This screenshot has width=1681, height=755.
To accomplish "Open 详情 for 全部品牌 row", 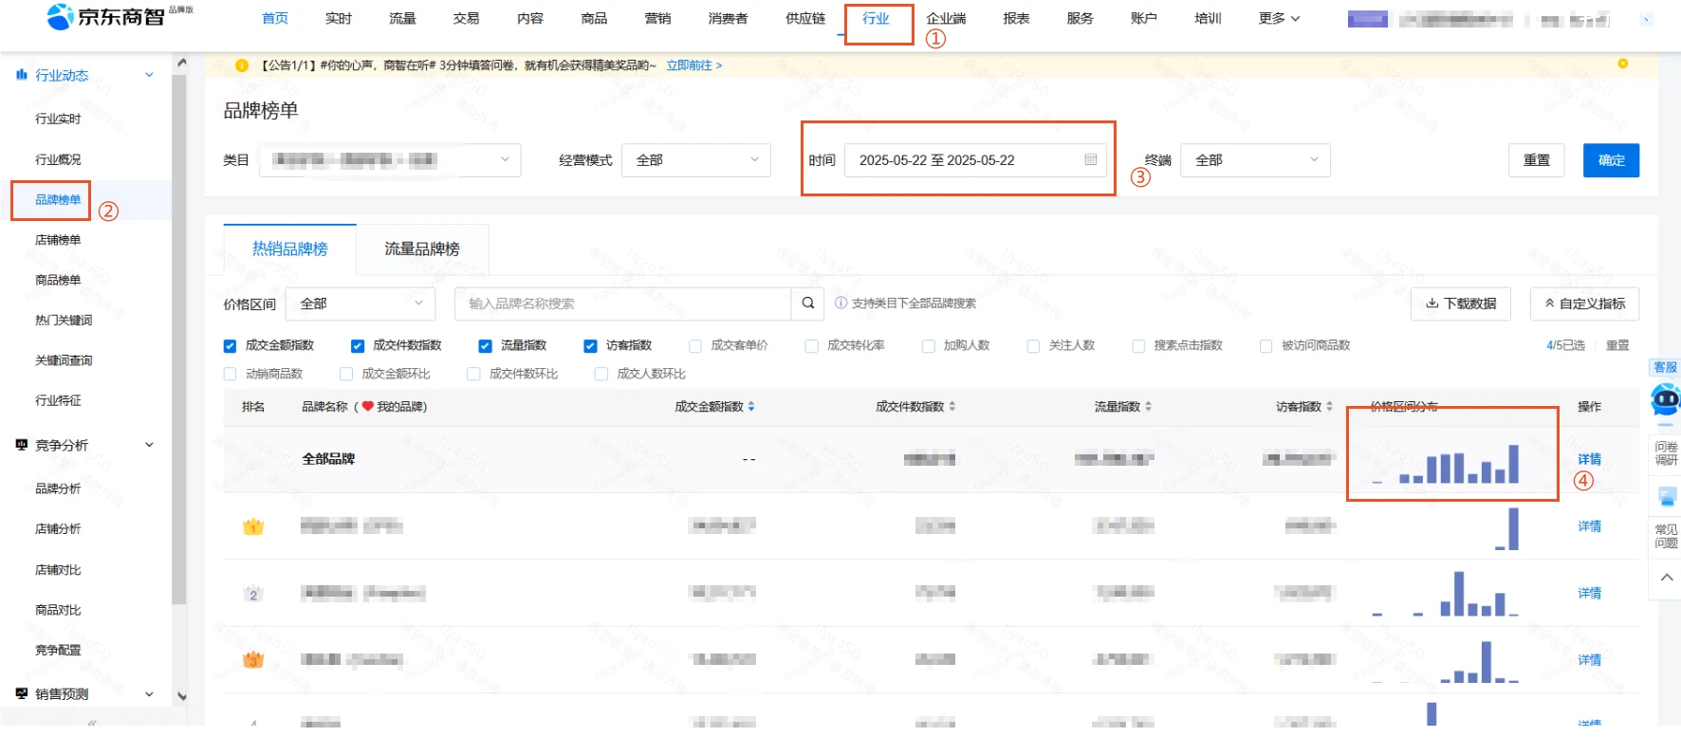I will coord(1589,459).
